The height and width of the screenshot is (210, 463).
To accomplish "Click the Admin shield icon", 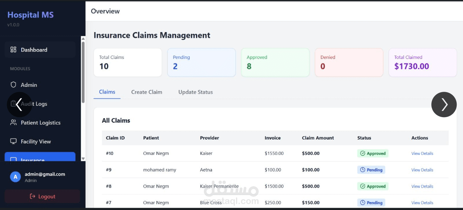I will coord(13,85).
